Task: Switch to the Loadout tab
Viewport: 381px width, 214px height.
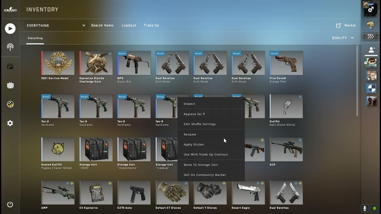Action: click(x=129, y=25)
